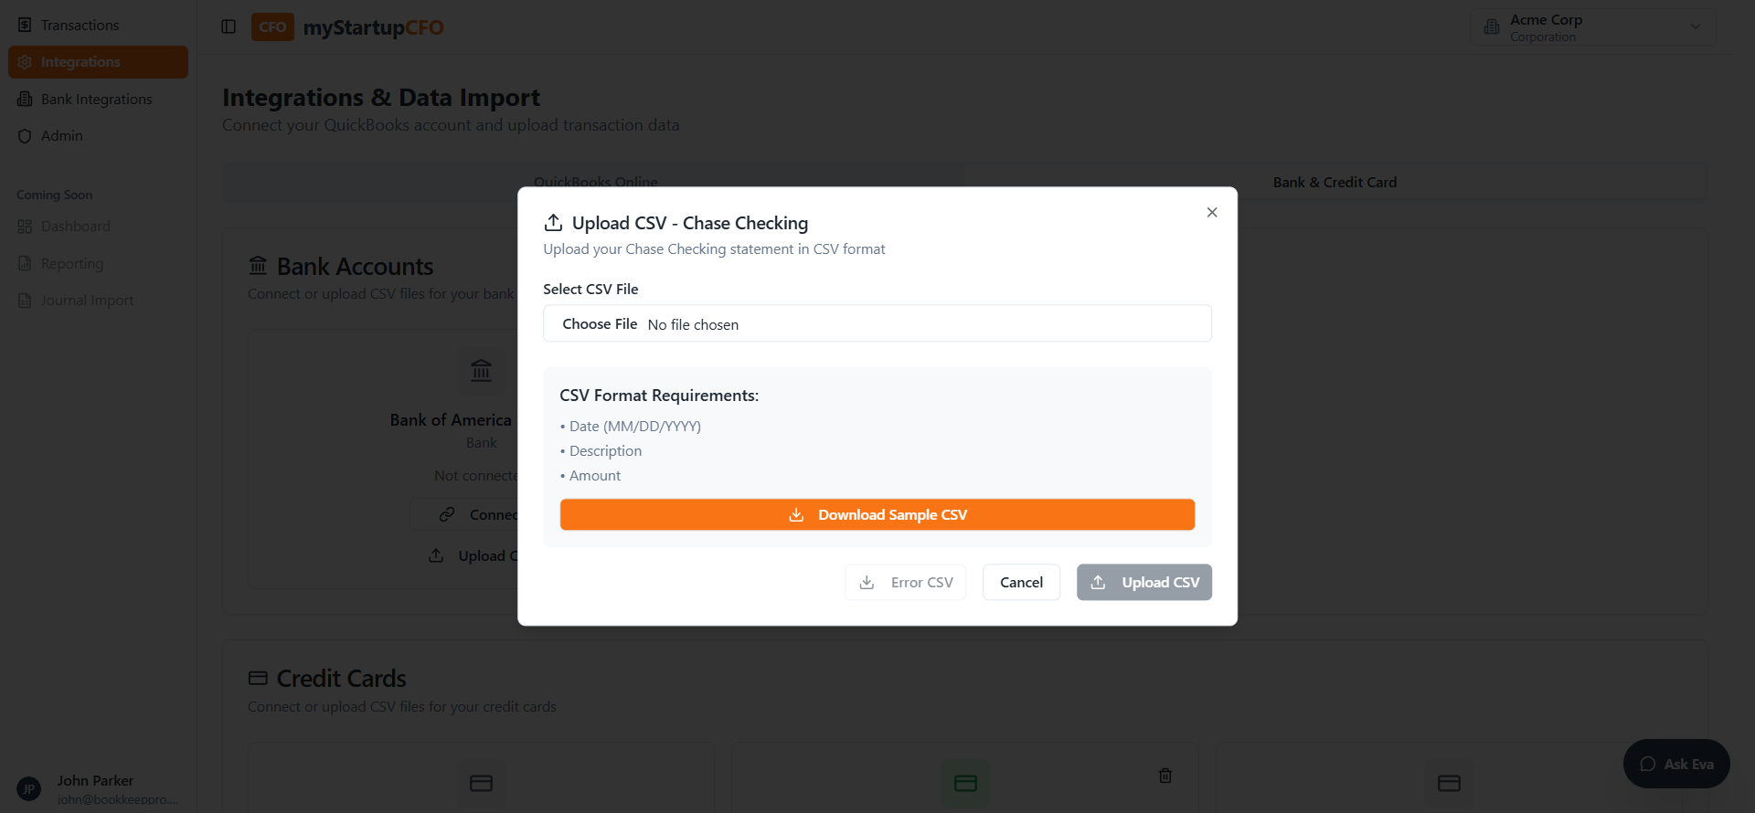The image size is (1755, 813).
Task: Switch to Bank & Credit Card tab
Action: pos(1335,182)
